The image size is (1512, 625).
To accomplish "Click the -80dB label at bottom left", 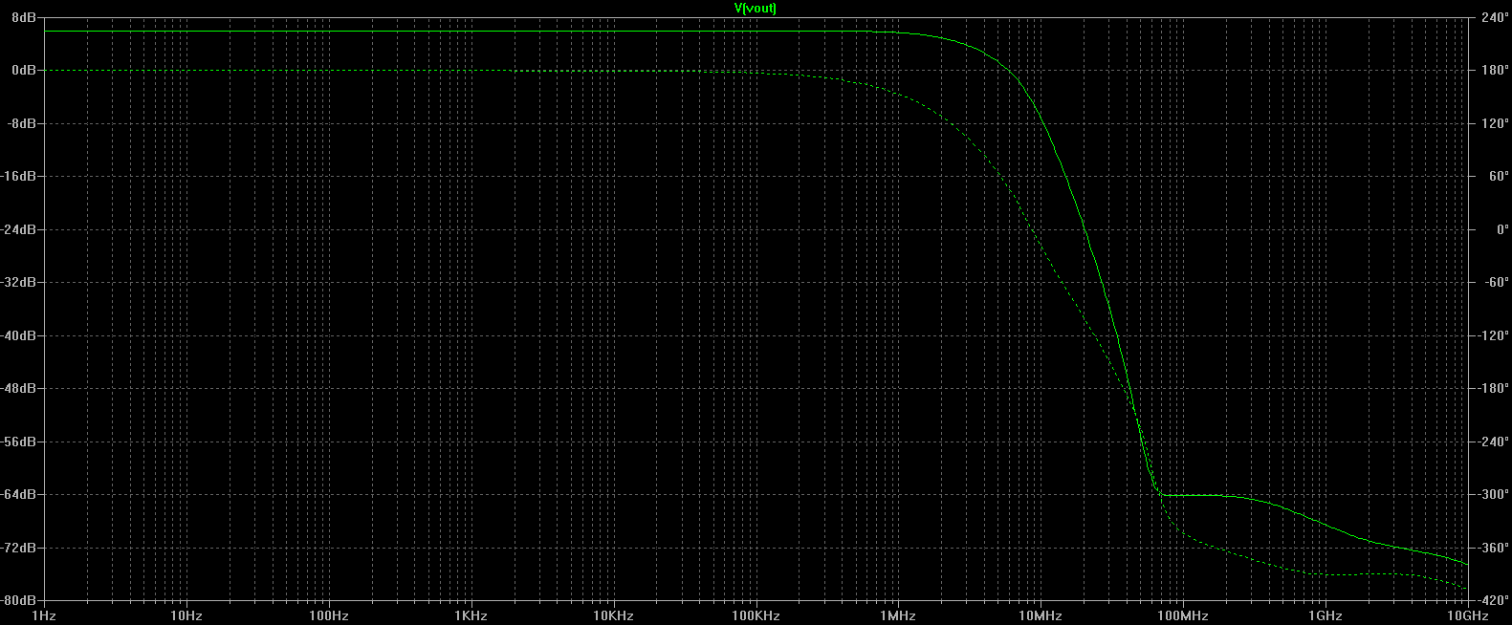I will click(x=21, y=600).
